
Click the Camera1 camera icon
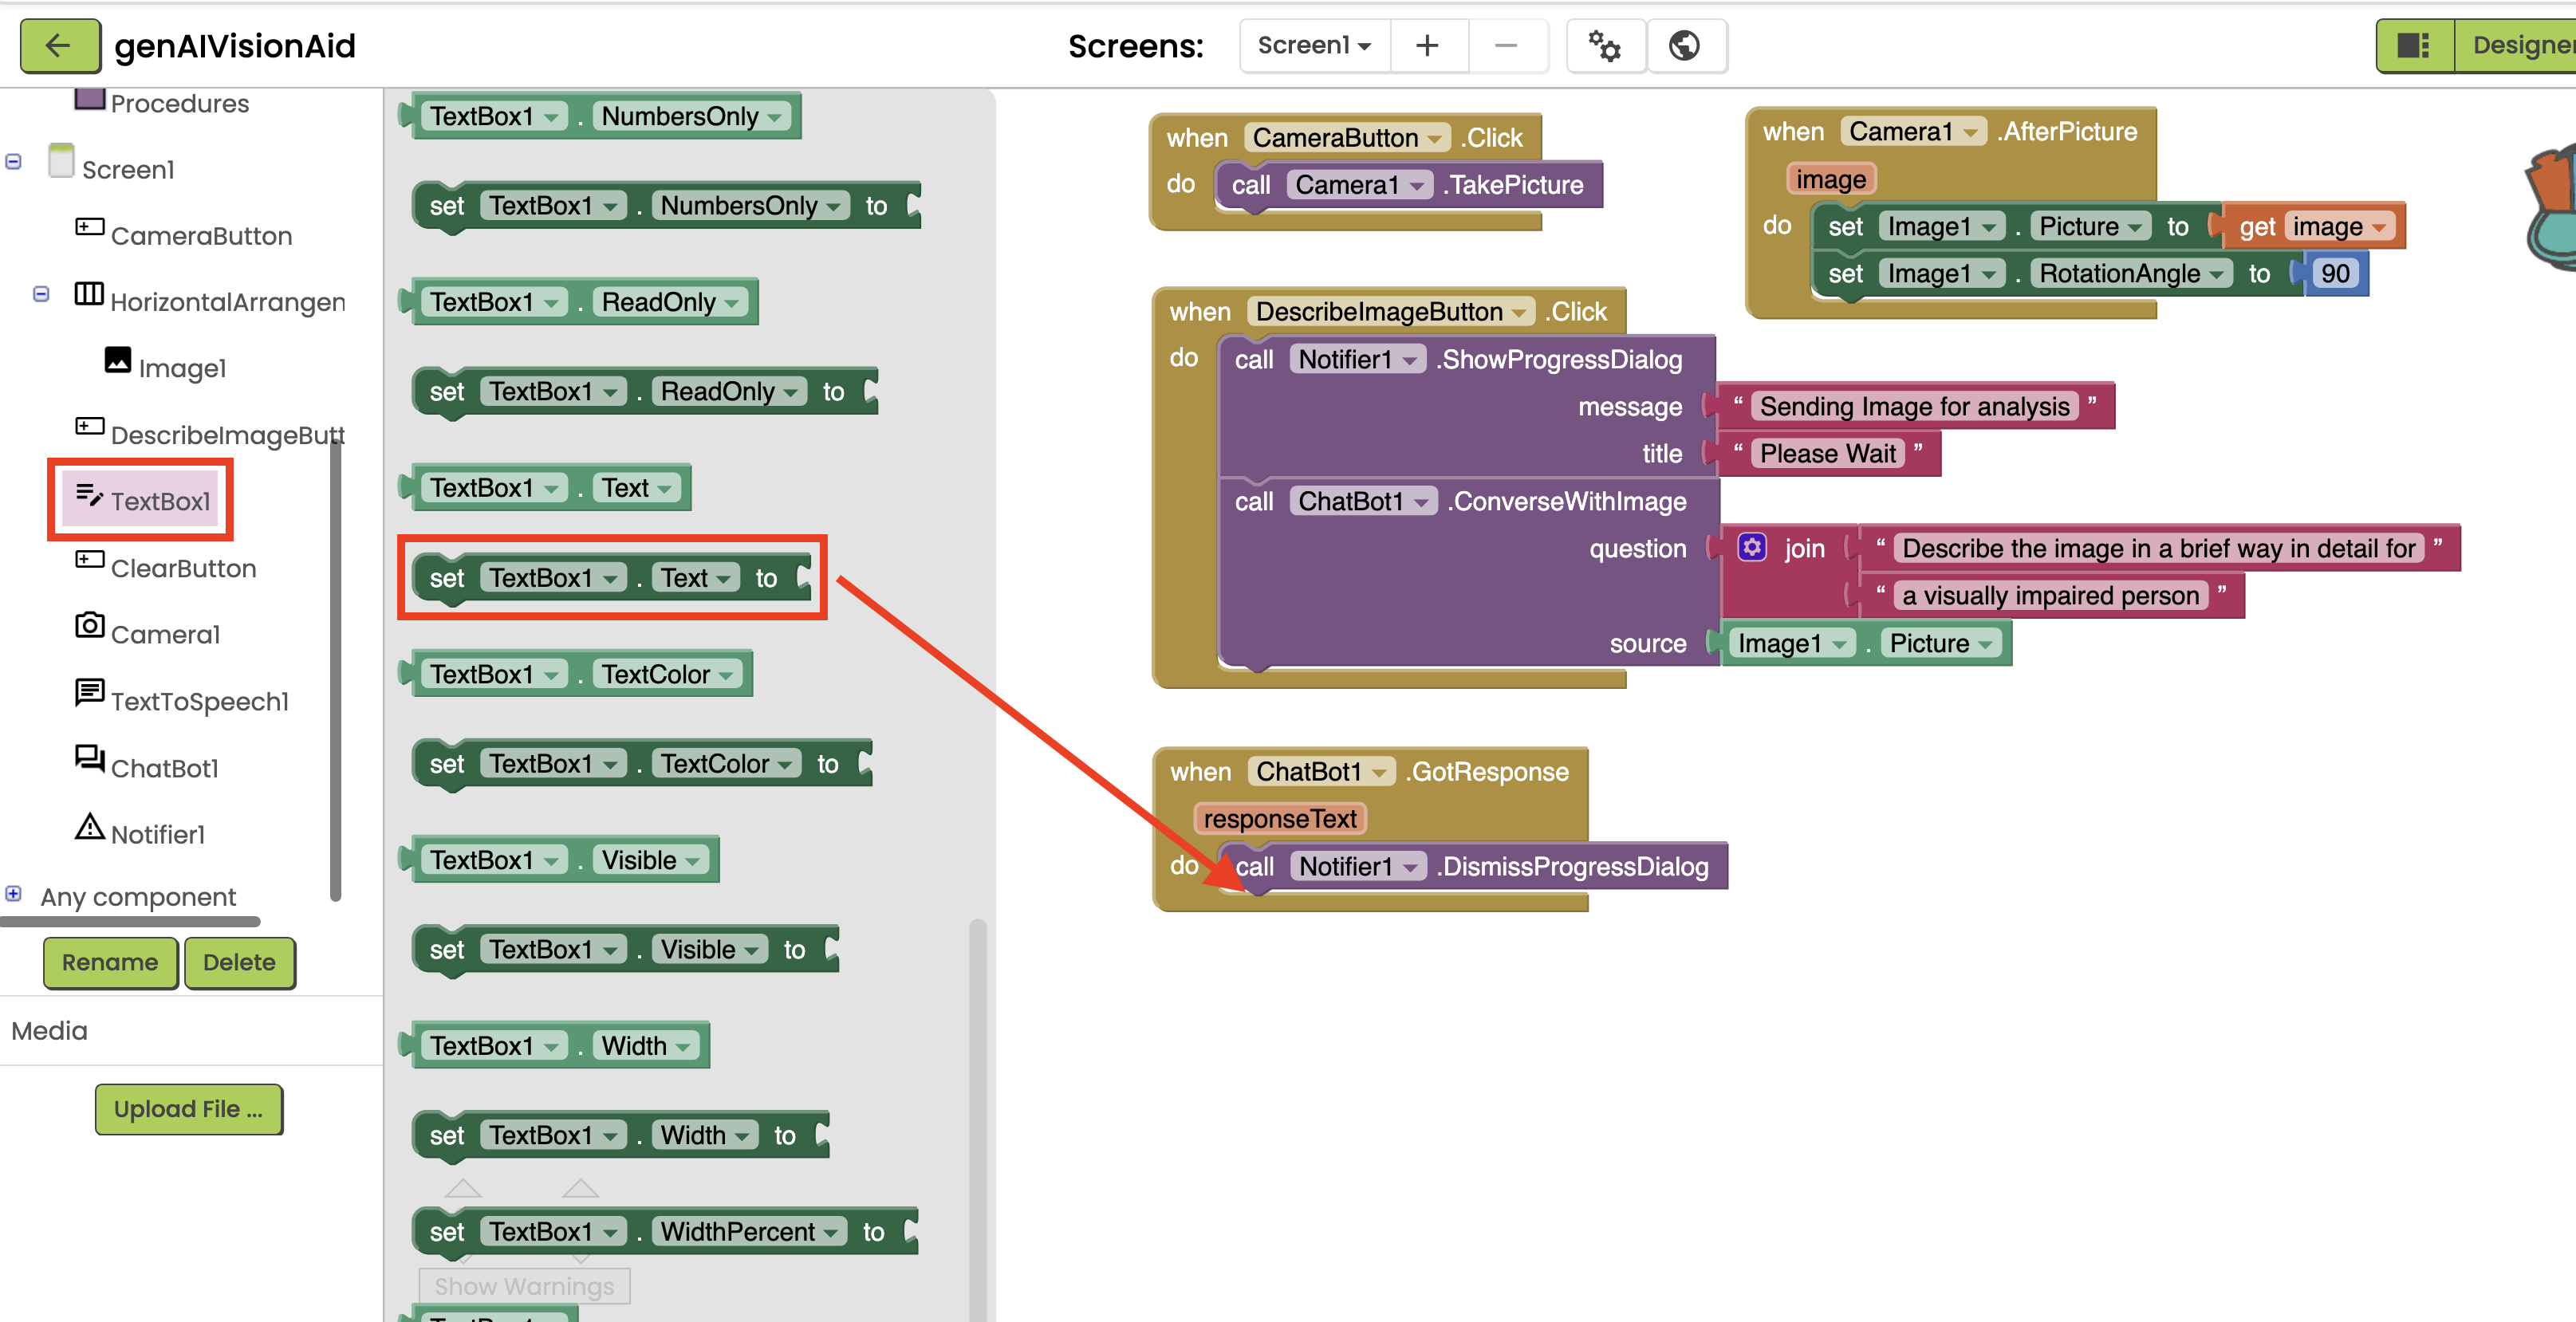coord(89,626)
